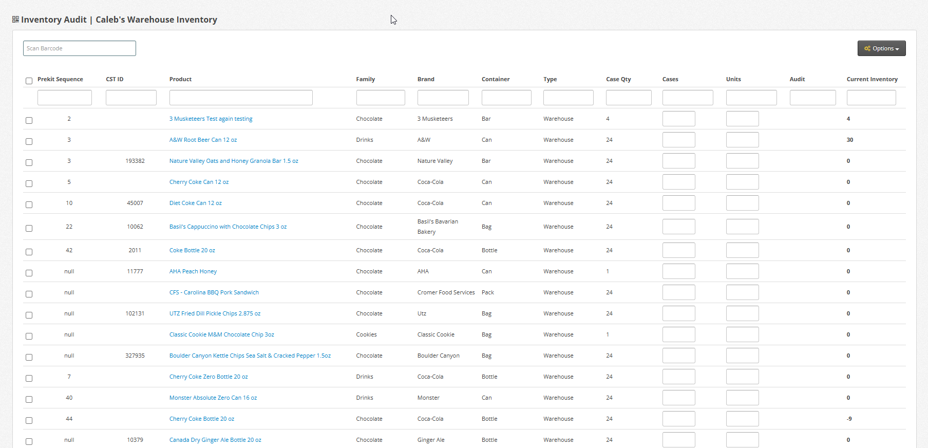Click the Case Qty filter box
This screenshot has width=928, height=448.
629,98
